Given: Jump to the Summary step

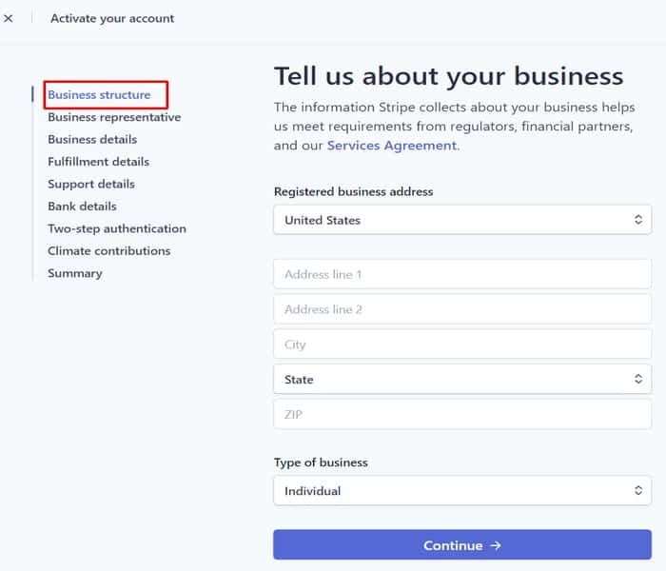Looking at the screenshot, I should 75,273.
